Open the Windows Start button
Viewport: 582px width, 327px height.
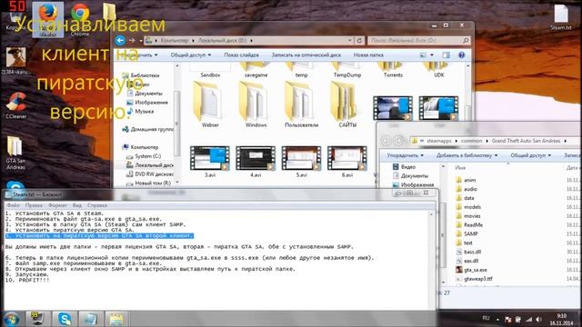click(11, 319)
